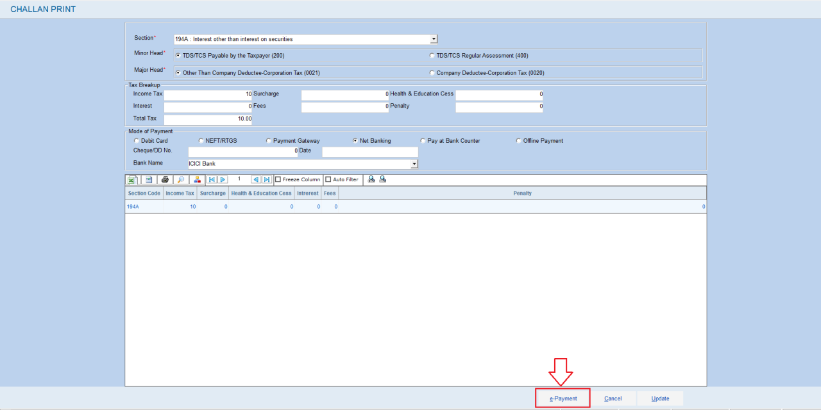Jump to last record using barred right arrow
Screen dimensions: 821x410
267,180
